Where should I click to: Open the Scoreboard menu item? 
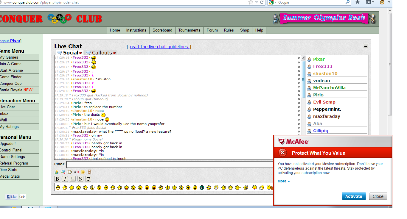point(162,30)
